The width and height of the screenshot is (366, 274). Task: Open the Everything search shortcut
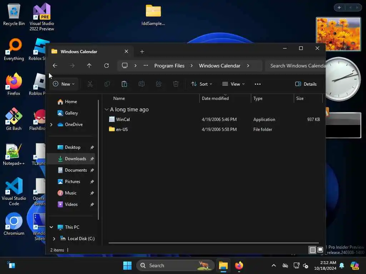pos(14,50)
